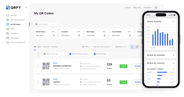
Task: Click the Menú type link
Action: 55,63
